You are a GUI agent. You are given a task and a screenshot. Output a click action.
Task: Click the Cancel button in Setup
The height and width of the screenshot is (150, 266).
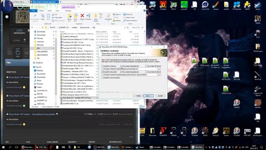tap(160, 96)
